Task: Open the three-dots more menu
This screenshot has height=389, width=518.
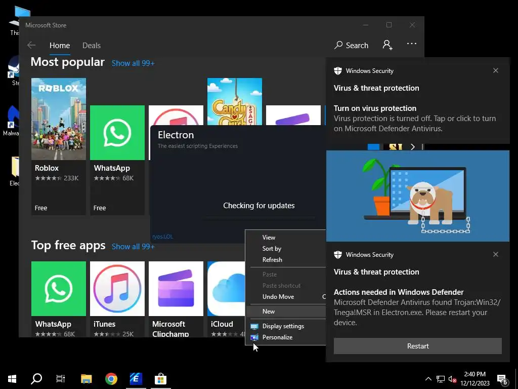Action: point(412,44)
